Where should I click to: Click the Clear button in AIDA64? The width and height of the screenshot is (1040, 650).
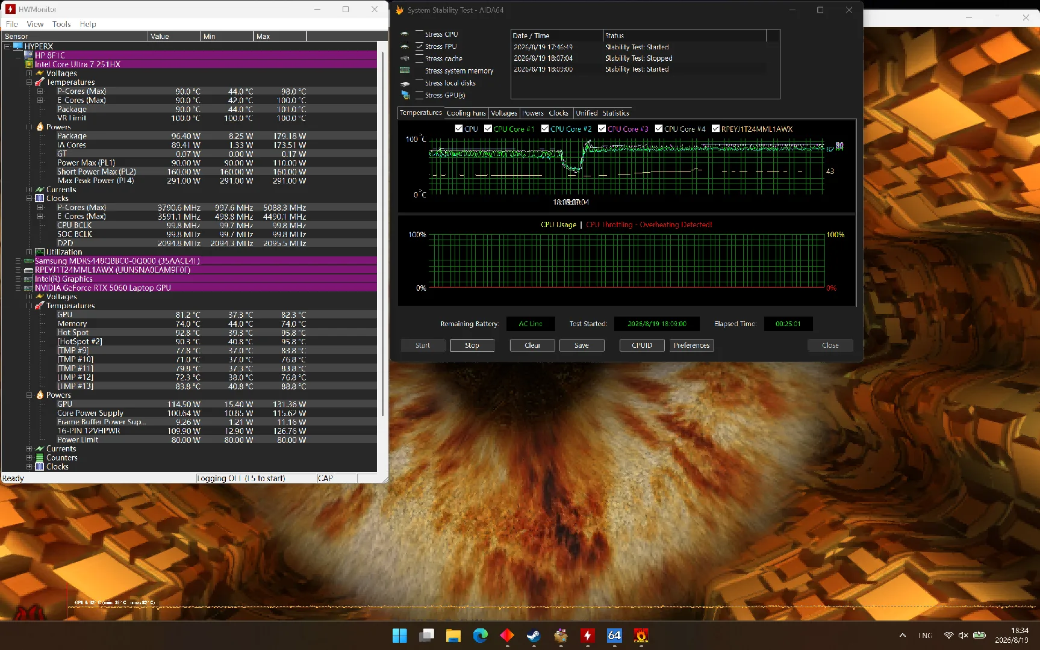pos(532,345)
